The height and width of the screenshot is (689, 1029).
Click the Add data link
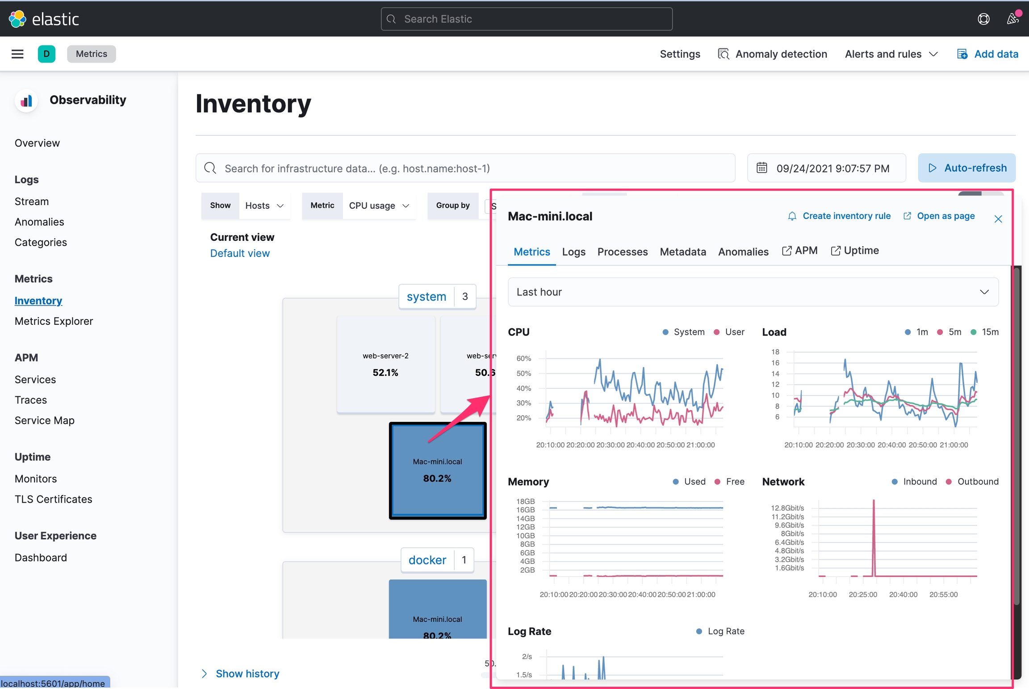pos(996,54)
